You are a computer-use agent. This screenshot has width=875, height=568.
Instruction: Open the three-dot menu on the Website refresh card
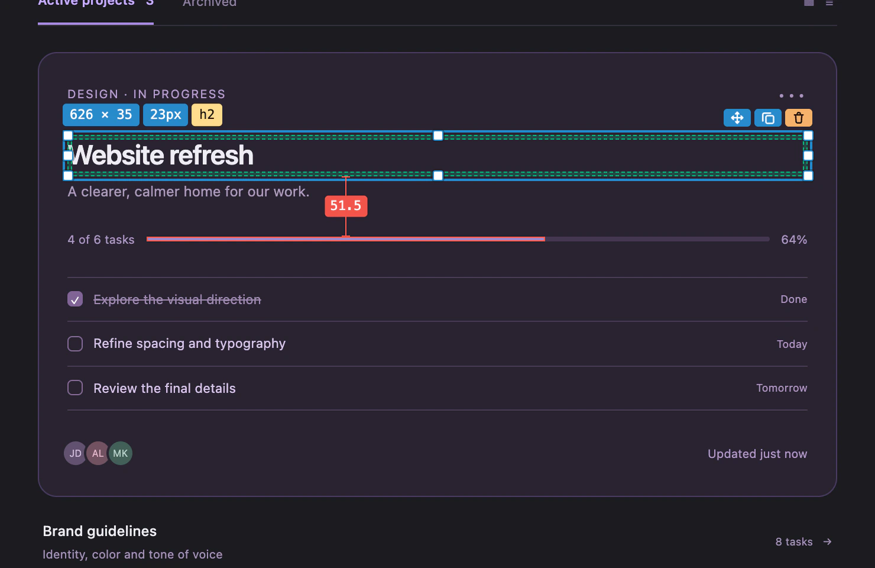[x=791, y=95]
